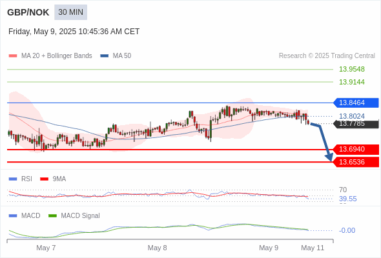This screenshot has width=381, height=258.
Task: Click the MACD Signal legend label
Action: click(81, 216)
